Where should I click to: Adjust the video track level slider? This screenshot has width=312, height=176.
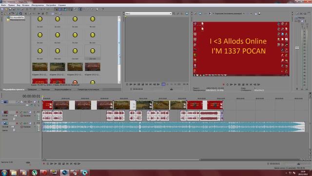27,105
